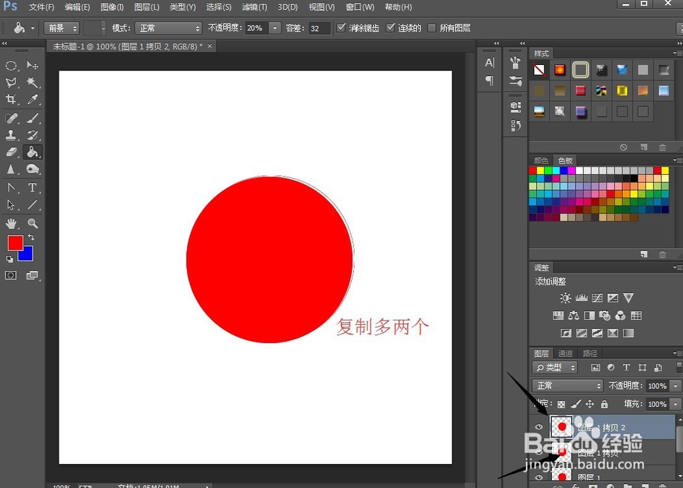Open the layer 不透明度 100% dropdown

(673, 385)
